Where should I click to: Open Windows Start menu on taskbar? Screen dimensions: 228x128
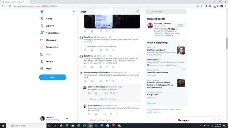click(x=3, y=125)
